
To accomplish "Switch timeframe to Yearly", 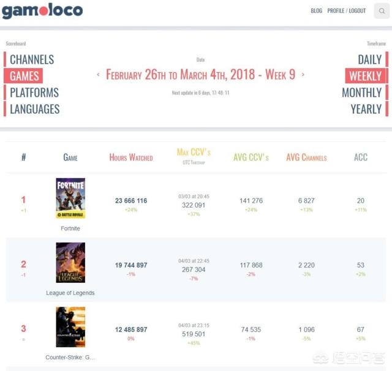I will pyautogui.click(x=366, y=109).
